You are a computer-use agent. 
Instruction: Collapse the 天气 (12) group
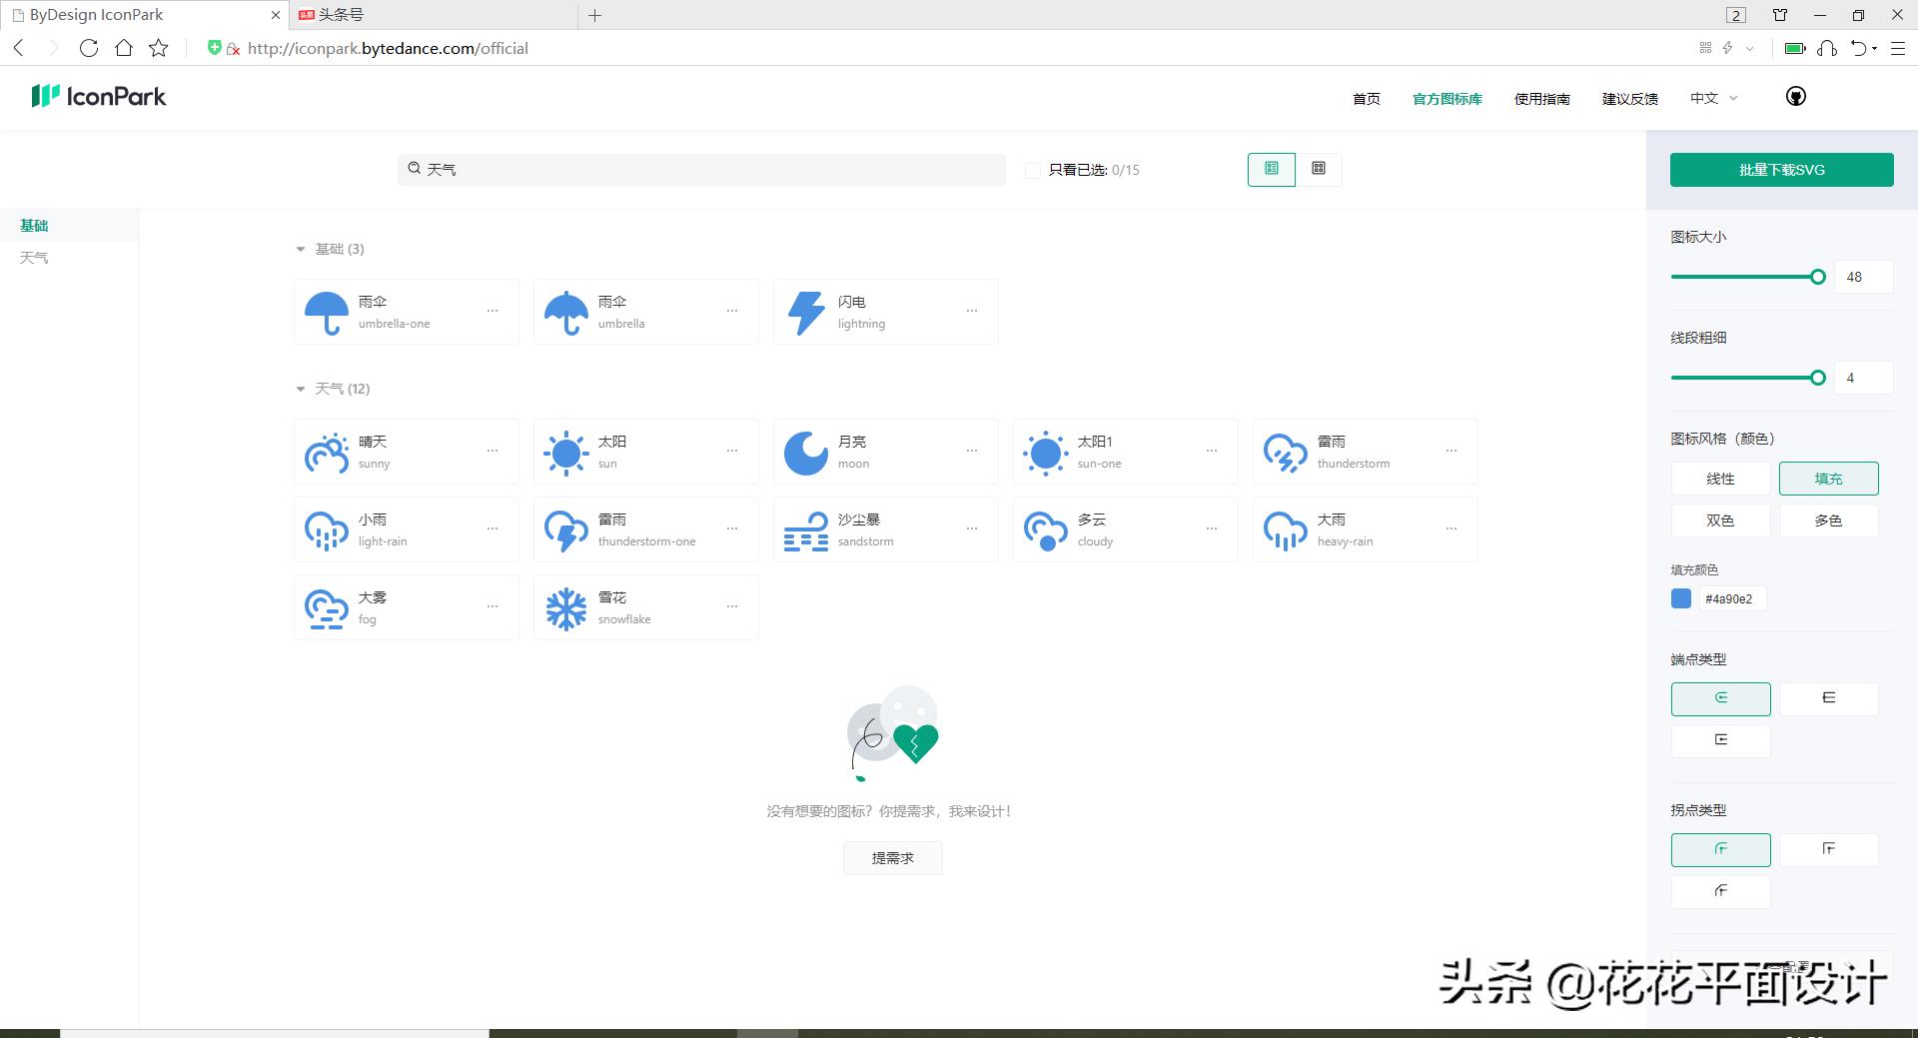tap(300, 389)
